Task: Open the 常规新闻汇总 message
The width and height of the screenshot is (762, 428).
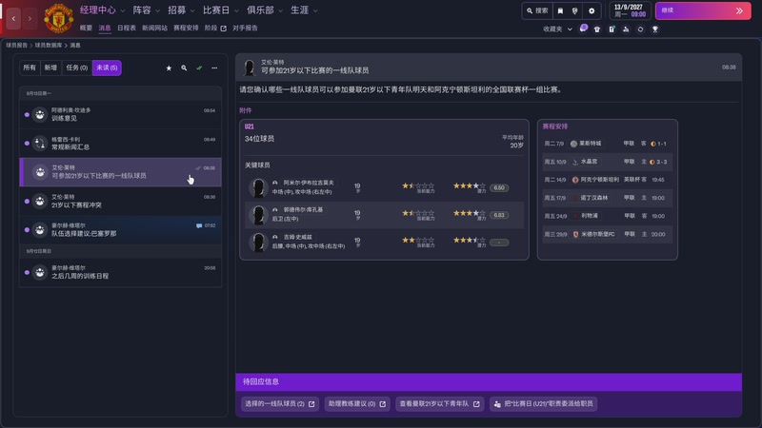Action: [121, 144]
